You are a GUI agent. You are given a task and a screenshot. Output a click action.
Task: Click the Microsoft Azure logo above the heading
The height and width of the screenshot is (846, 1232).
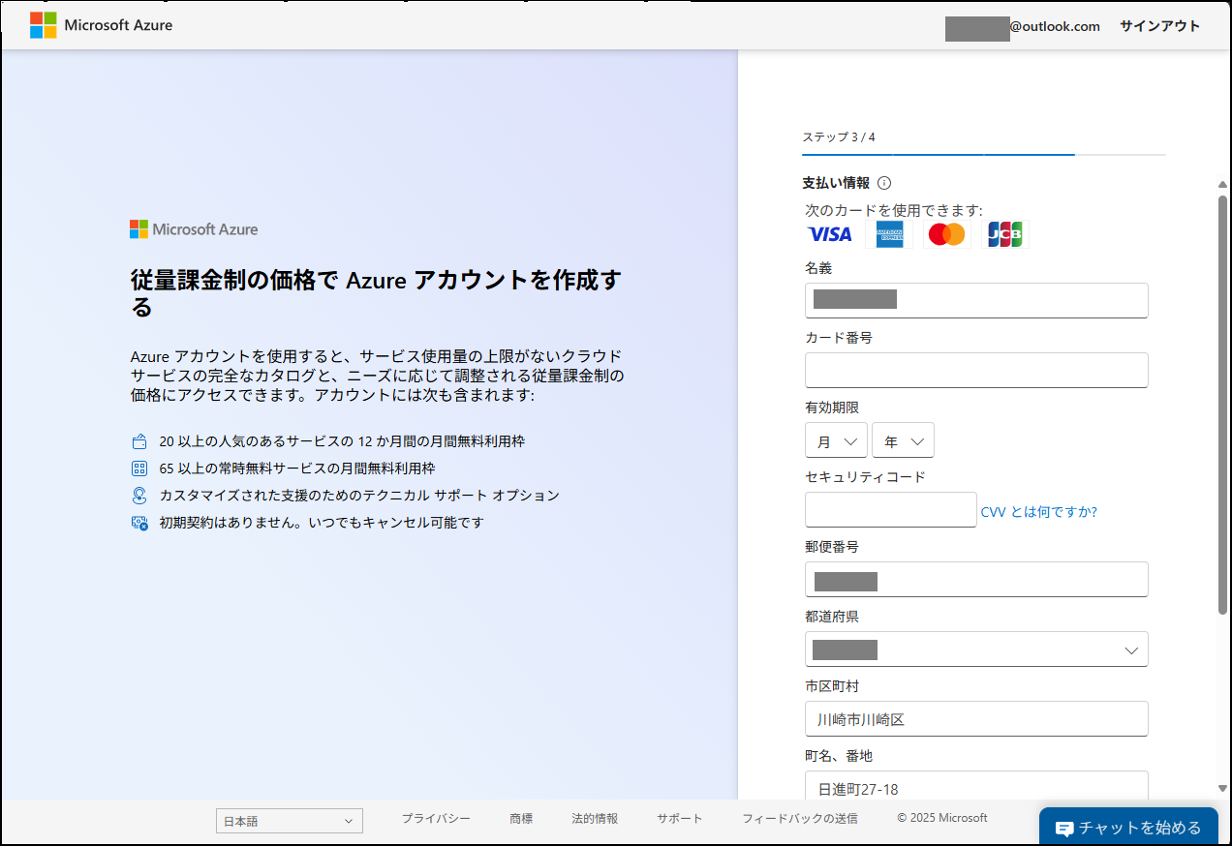pyautogui.click(x=194, y=229)
